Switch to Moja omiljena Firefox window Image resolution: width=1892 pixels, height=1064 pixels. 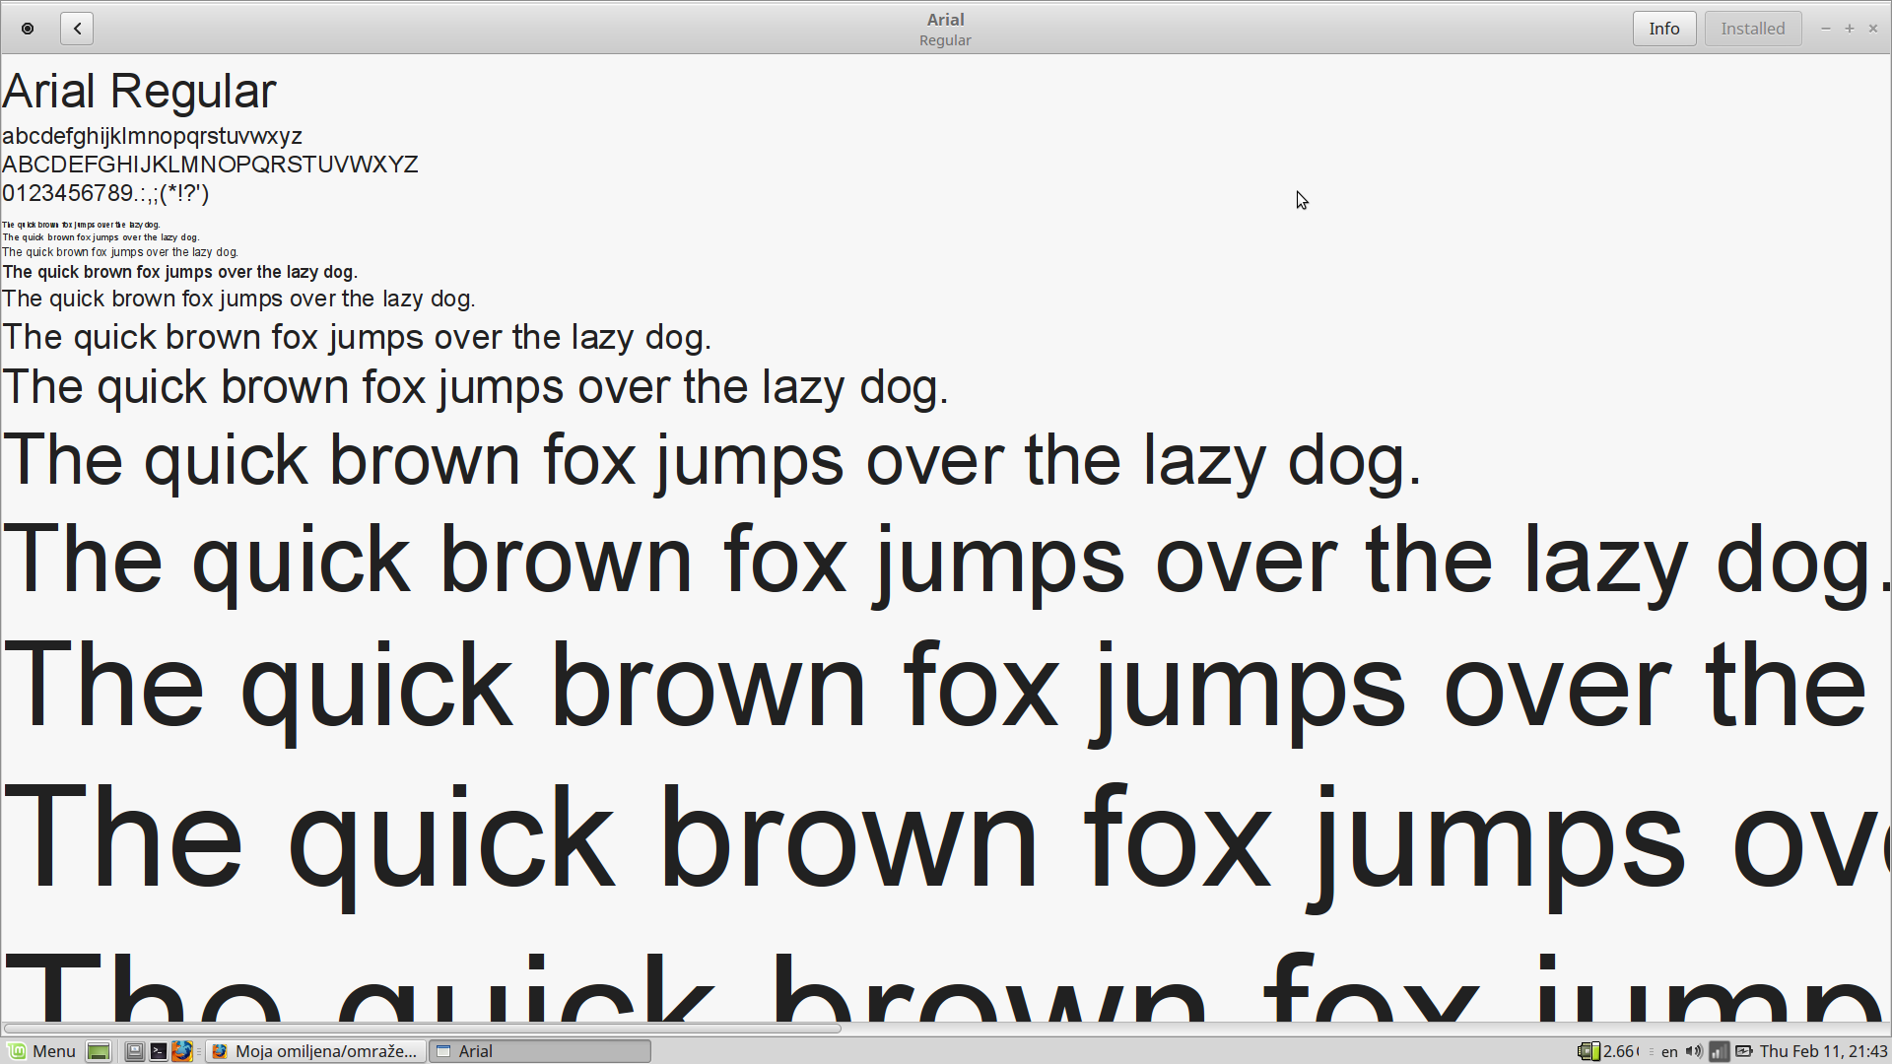pyautogui.click(x=316, y=1051)
